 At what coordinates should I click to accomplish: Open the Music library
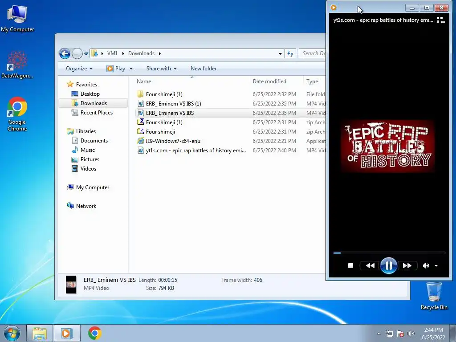pos(87,150)
